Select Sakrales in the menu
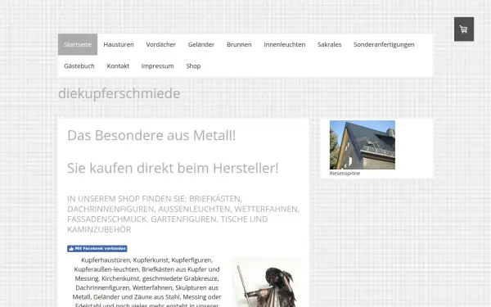This screenshot has width=491, height=307. (x=330, y=44)
